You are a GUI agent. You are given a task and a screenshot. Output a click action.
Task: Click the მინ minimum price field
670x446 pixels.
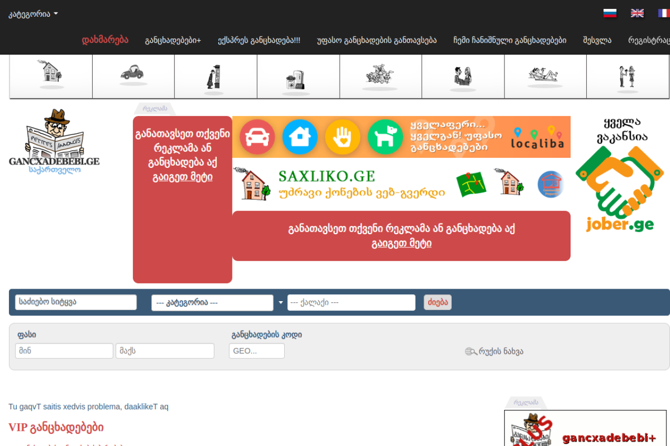(64, 351)
